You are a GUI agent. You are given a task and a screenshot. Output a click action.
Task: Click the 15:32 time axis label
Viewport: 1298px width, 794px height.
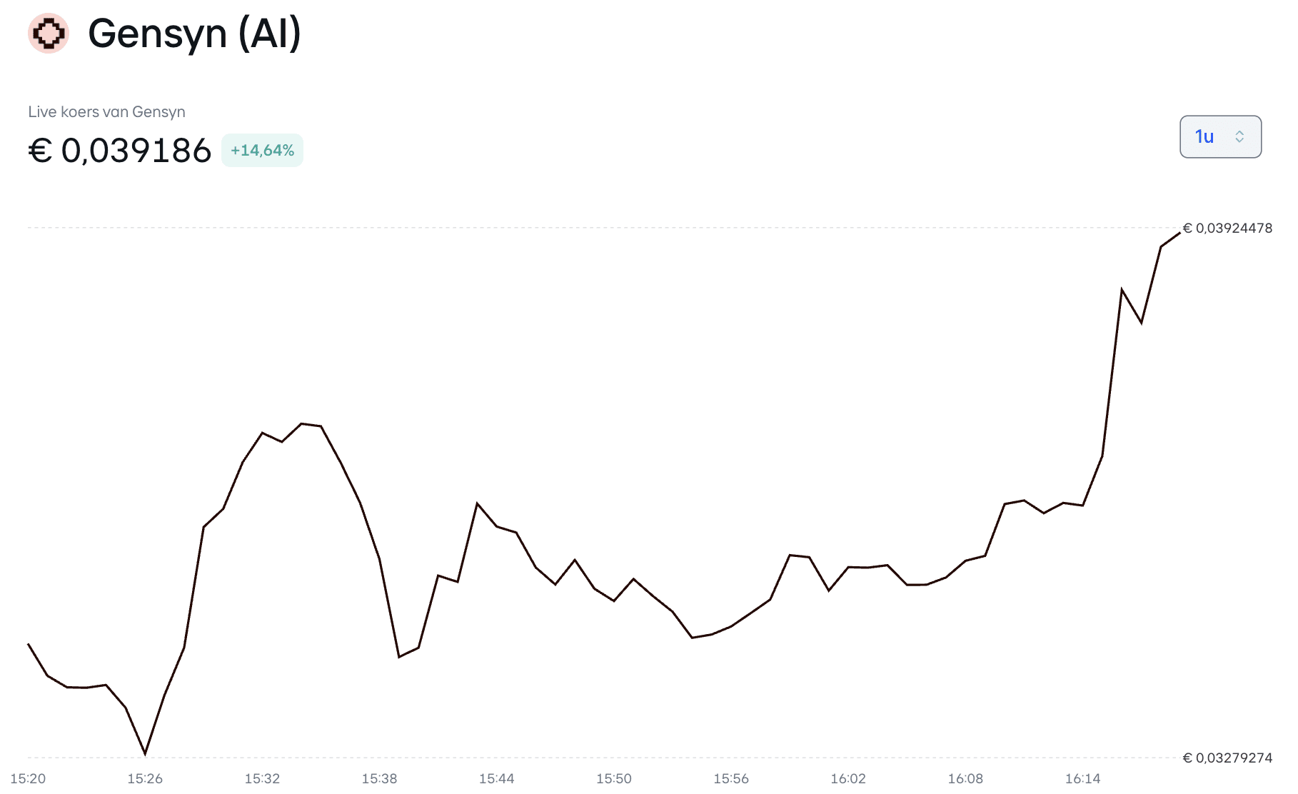262,778
